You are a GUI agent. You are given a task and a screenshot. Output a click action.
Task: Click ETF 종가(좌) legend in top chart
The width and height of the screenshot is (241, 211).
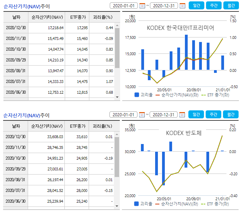point(215,95)
